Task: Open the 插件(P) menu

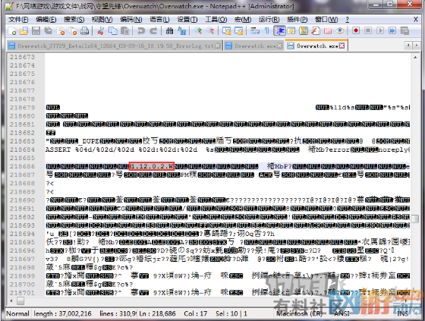Action: 297,19
